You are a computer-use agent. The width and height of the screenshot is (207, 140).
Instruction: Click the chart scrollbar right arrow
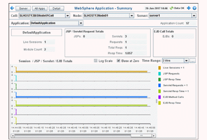click(154, 135)
